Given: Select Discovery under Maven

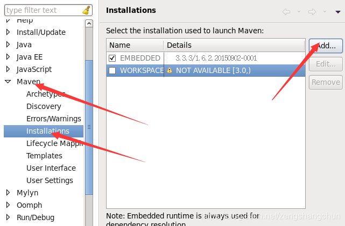Looking at the screenshot, I should 44,106.
